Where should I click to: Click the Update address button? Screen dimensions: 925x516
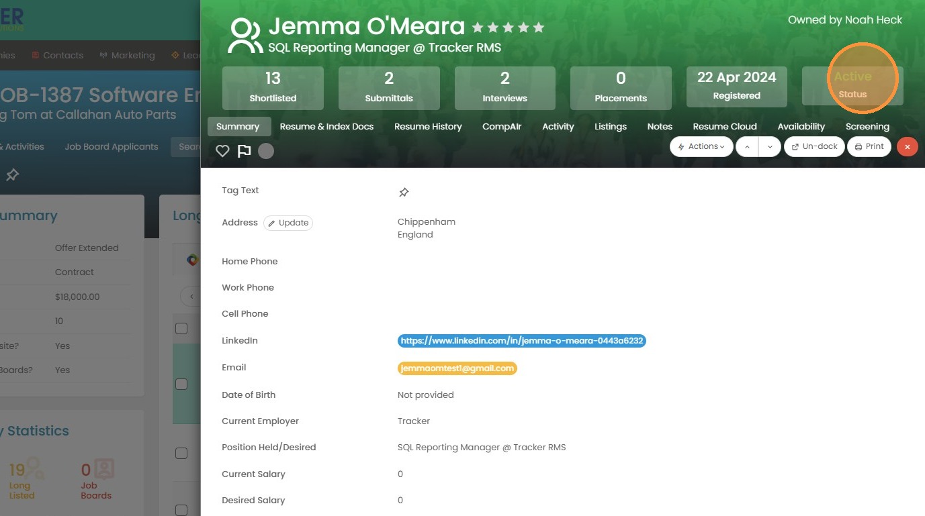coord(288,223)
